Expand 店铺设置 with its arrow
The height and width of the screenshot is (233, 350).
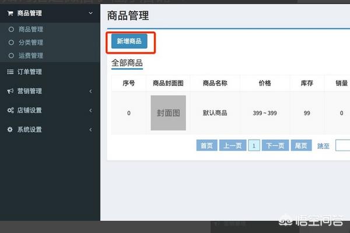tap(90, 111)
